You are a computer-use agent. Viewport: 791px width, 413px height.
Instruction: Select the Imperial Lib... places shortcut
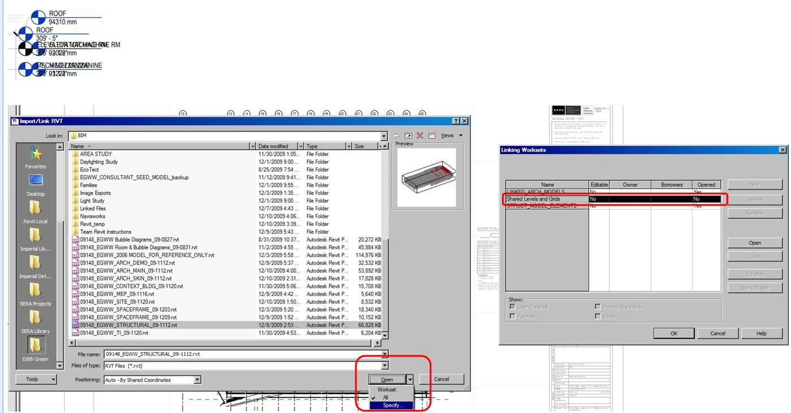point(35,240)
